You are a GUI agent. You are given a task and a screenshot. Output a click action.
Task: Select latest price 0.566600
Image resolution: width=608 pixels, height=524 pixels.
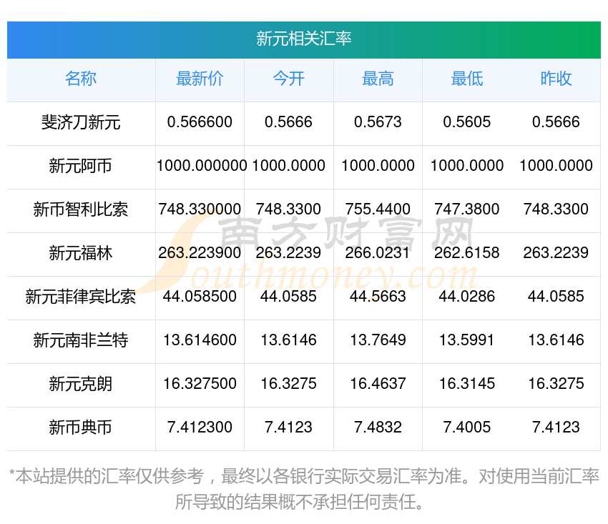click(x=200, y=122)
